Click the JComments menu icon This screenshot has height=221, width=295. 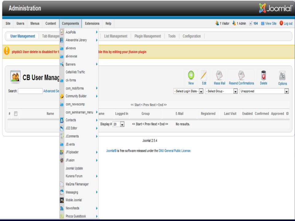coord(62,136)
